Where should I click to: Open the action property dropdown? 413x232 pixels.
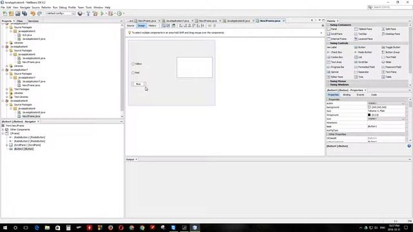[403, 103]
